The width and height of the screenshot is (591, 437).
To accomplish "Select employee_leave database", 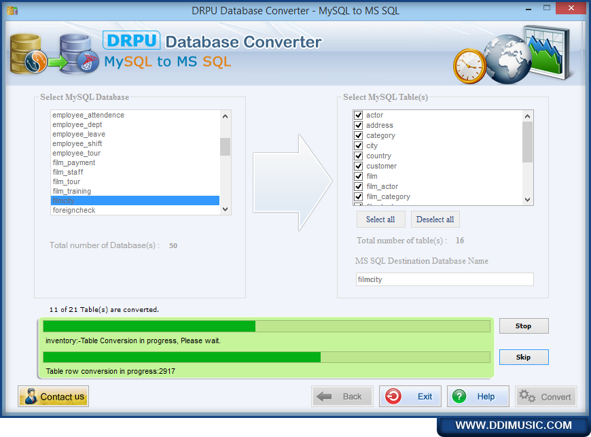I will 135,134.
